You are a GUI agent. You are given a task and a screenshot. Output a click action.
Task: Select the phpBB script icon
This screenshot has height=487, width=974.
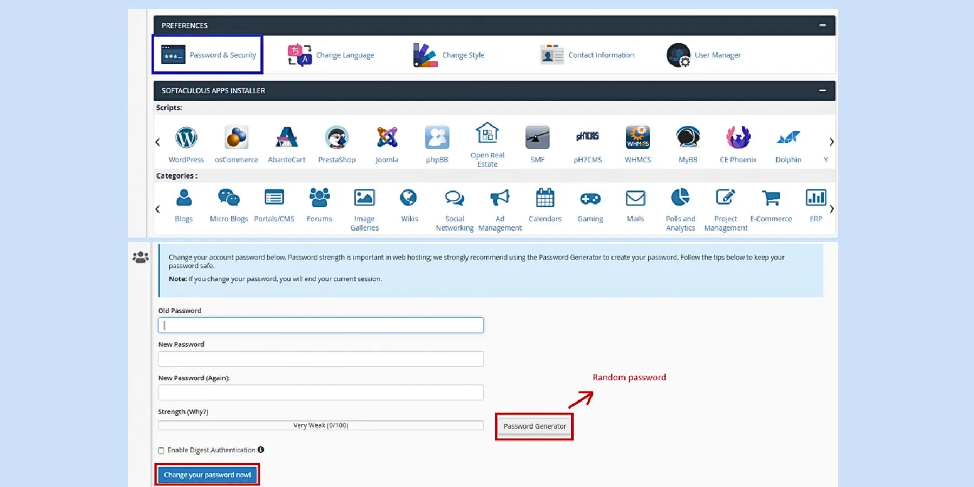(437, 138)
